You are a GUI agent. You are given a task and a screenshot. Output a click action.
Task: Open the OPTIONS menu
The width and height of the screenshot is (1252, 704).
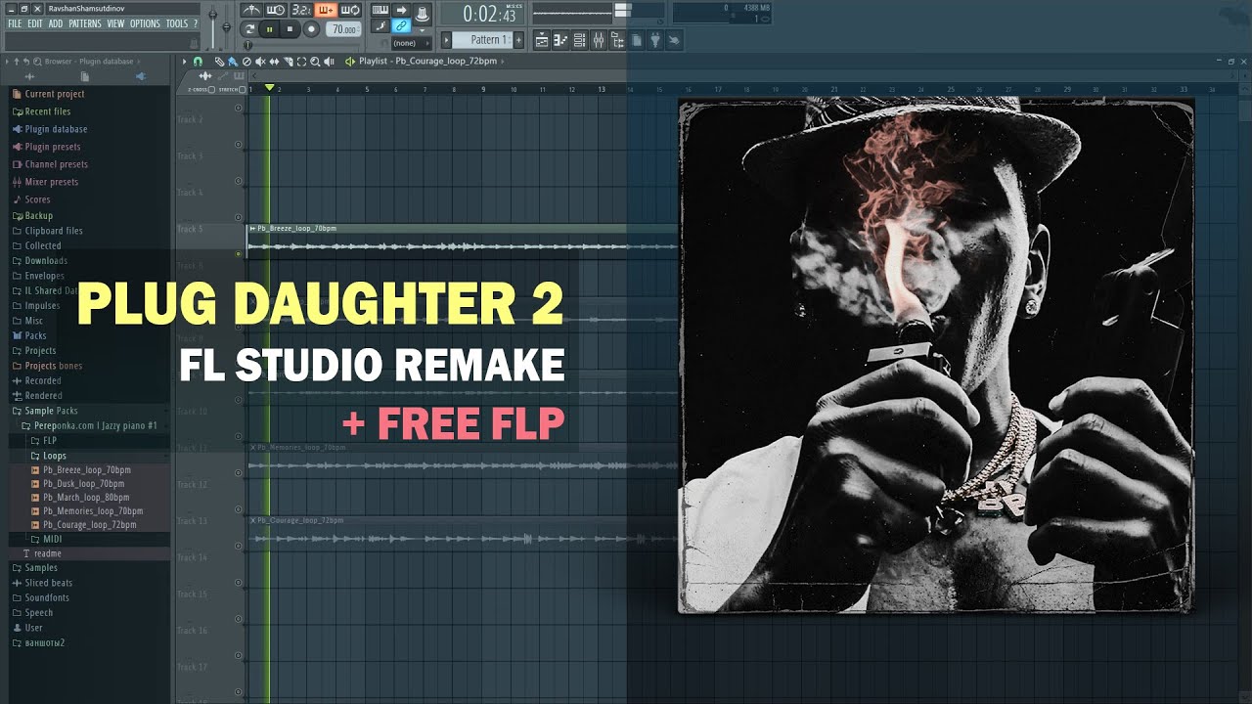(x=145, y=23)
